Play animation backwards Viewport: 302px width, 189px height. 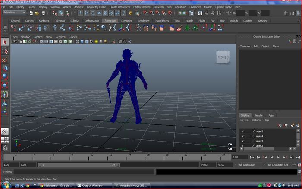click(272, 157)
